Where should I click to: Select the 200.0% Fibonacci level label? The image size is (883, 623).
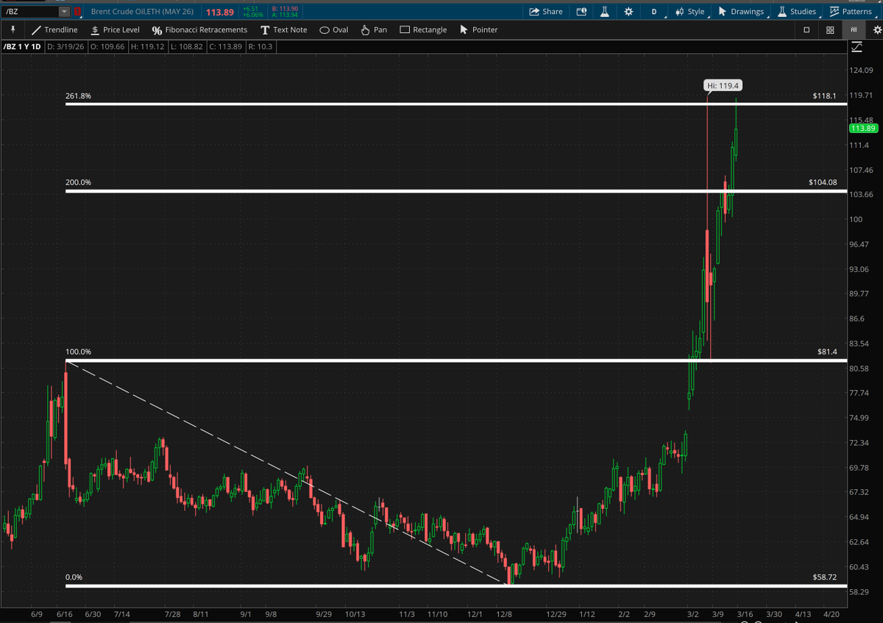click(x=78, y=182)
